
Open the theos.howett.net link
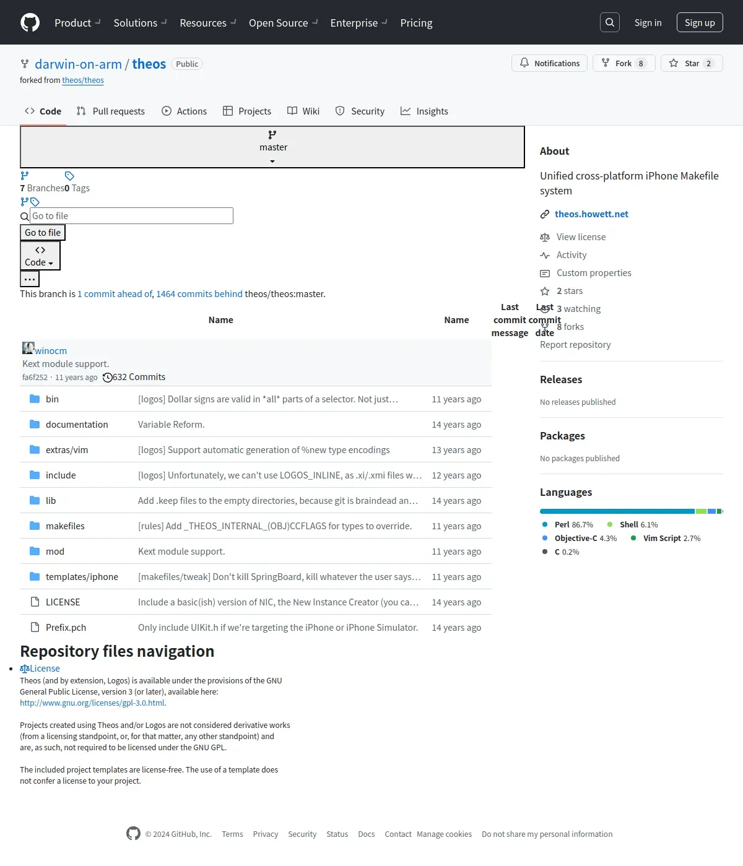[591, 214]
